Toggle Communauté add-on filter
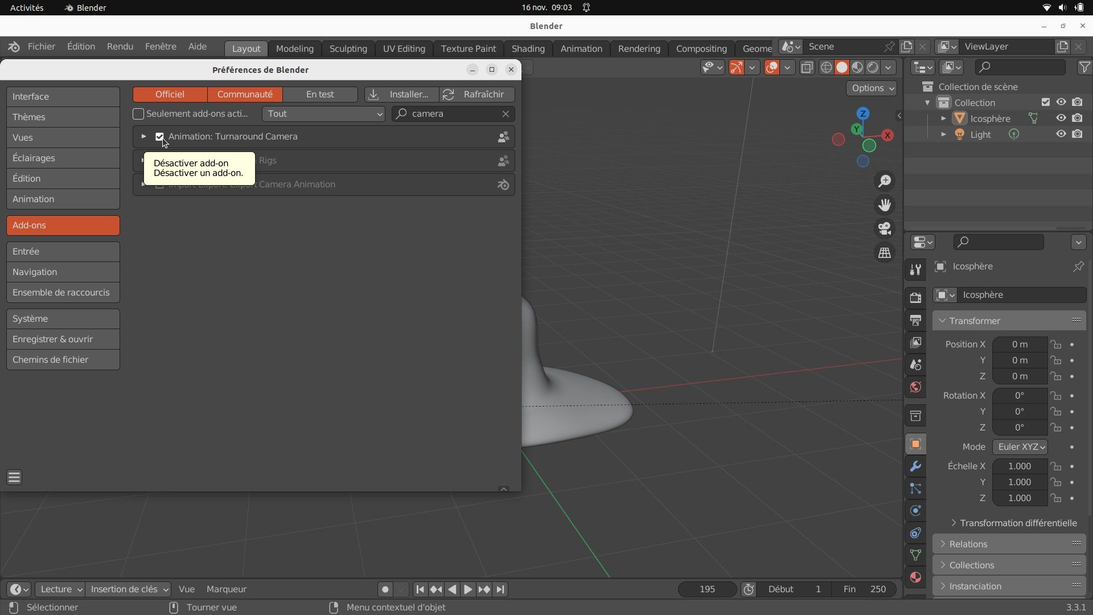Viewport: 1093px width, 615px height. tap(245, 95)
